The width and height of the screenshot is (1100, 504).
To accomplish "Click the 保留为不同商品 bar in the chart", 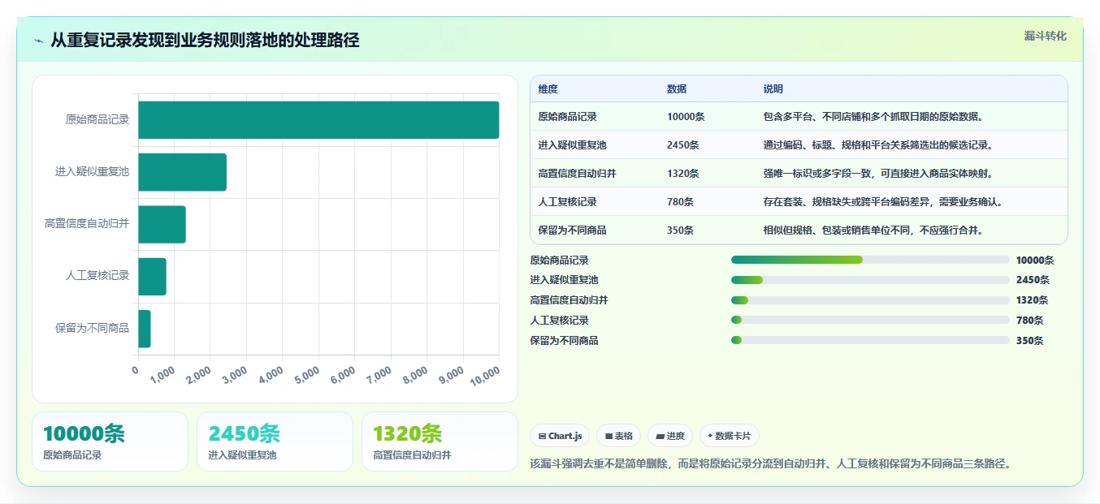I will point(145,329).
